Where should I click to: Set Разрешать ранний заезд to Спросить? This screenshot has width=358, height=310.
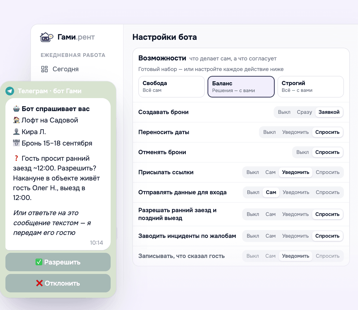(x=327, y=214)
